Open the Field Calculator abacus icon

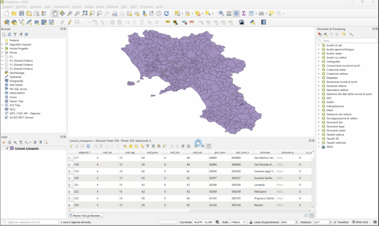point(229,14)
